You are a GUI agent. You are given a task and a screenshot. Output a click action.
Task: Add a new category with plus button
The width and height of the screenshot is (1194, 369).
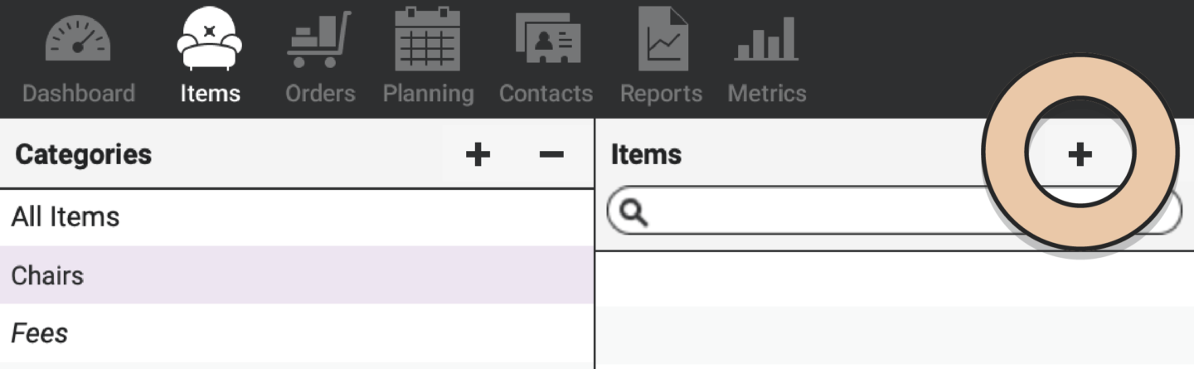[x=478, y=154]
